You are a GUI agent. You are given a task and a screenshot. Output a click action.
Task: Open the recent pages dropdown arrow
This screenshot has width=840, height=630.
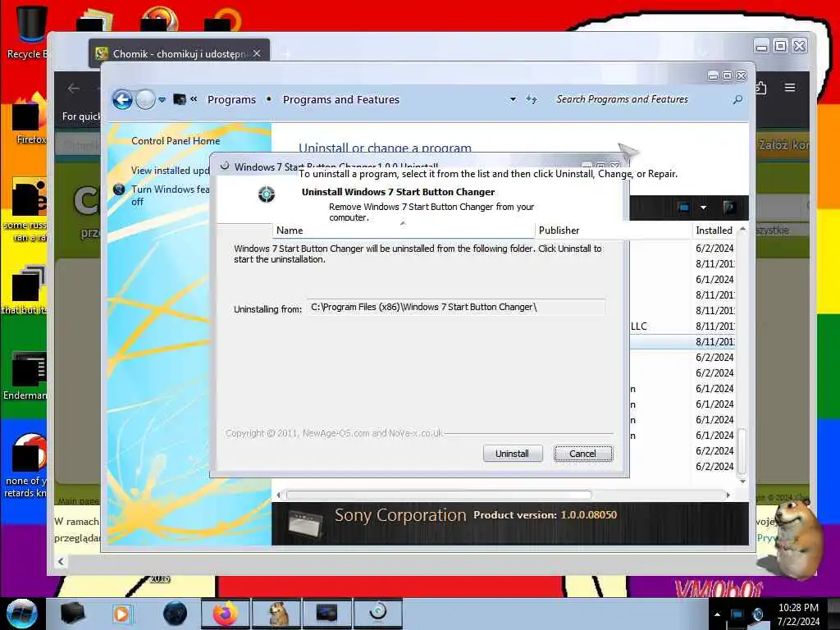tap(162, 99)
